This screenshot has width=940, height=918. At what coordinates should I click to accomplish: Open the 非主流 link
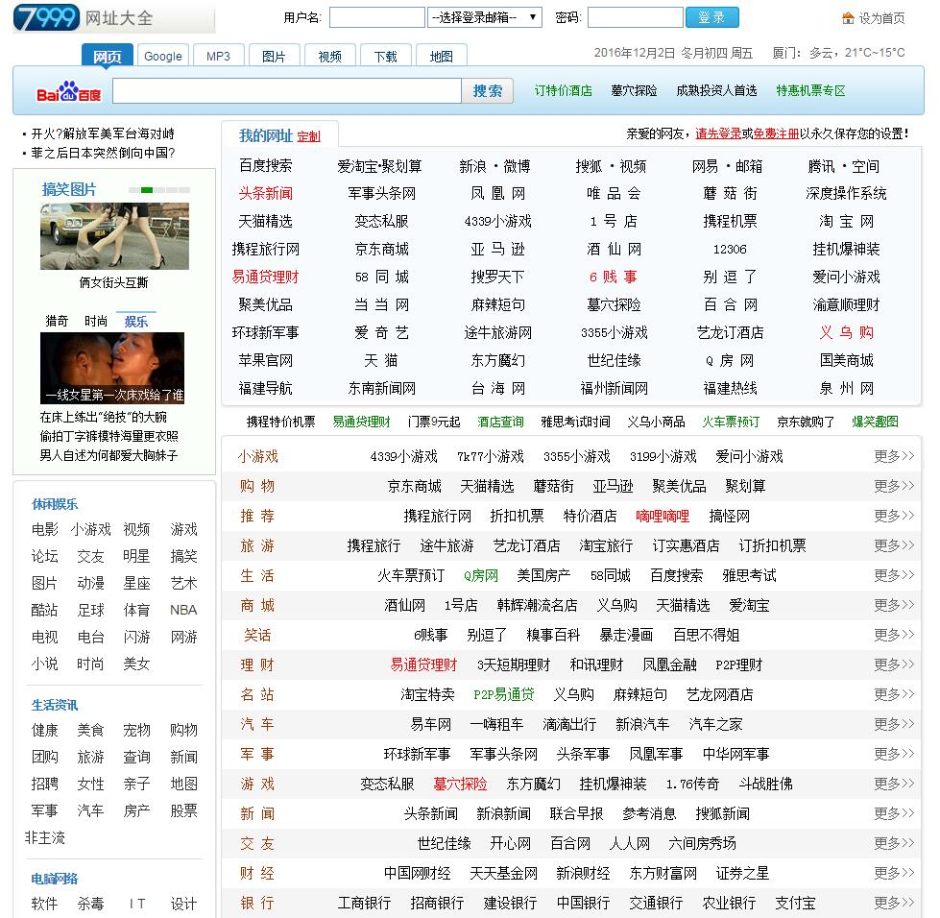pyautogui.click(x=45, y=837)
